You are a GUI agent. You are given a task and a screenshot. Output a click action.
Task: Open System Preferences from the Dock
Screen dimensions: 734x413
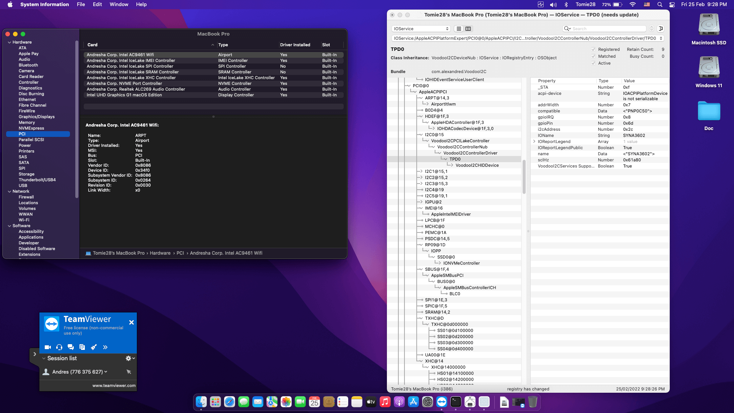click(x=427, y=402)
